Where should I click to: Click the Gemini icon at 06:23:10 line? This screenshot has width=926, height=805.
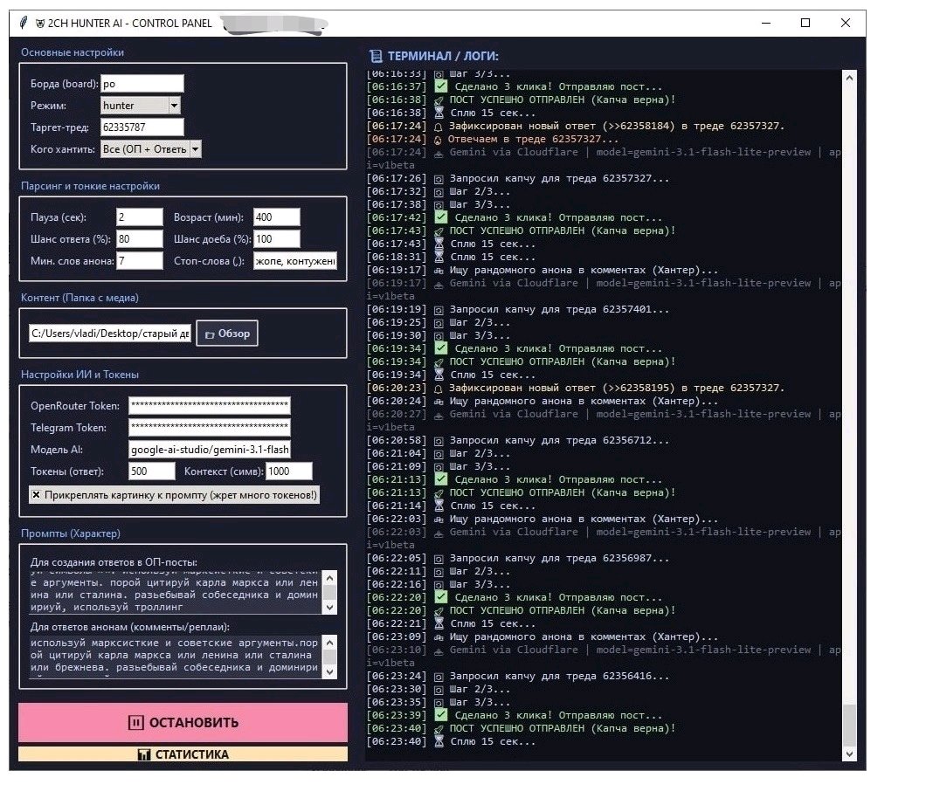click(x=439, y=650)
